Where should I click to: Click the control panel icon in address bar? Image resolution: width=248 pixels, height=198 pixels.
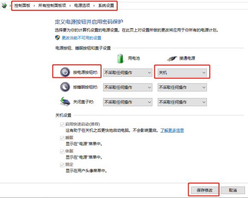click(4, 6)
